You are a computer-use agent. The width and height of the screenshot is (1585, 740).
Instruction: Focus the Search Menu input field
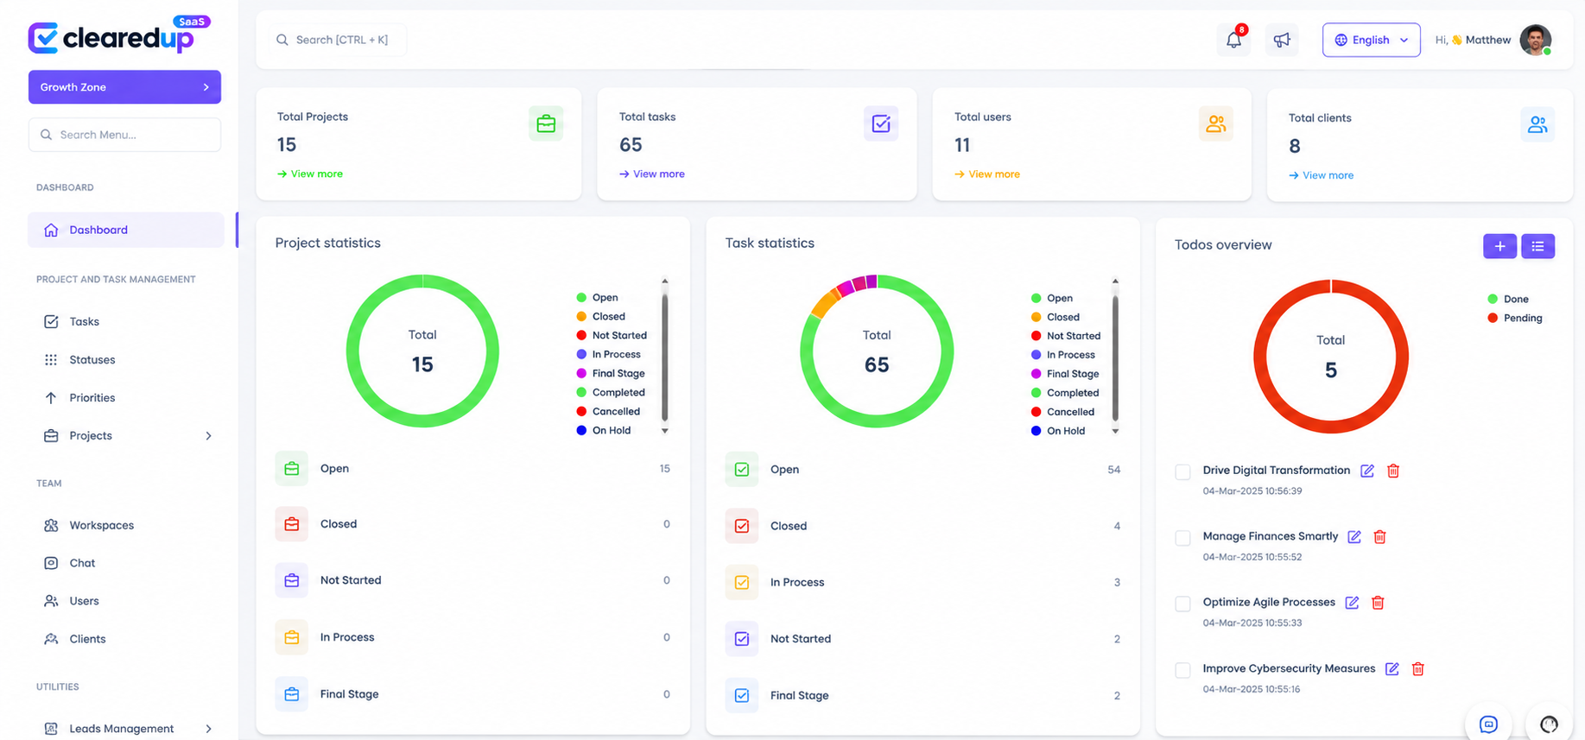[124, 135]
